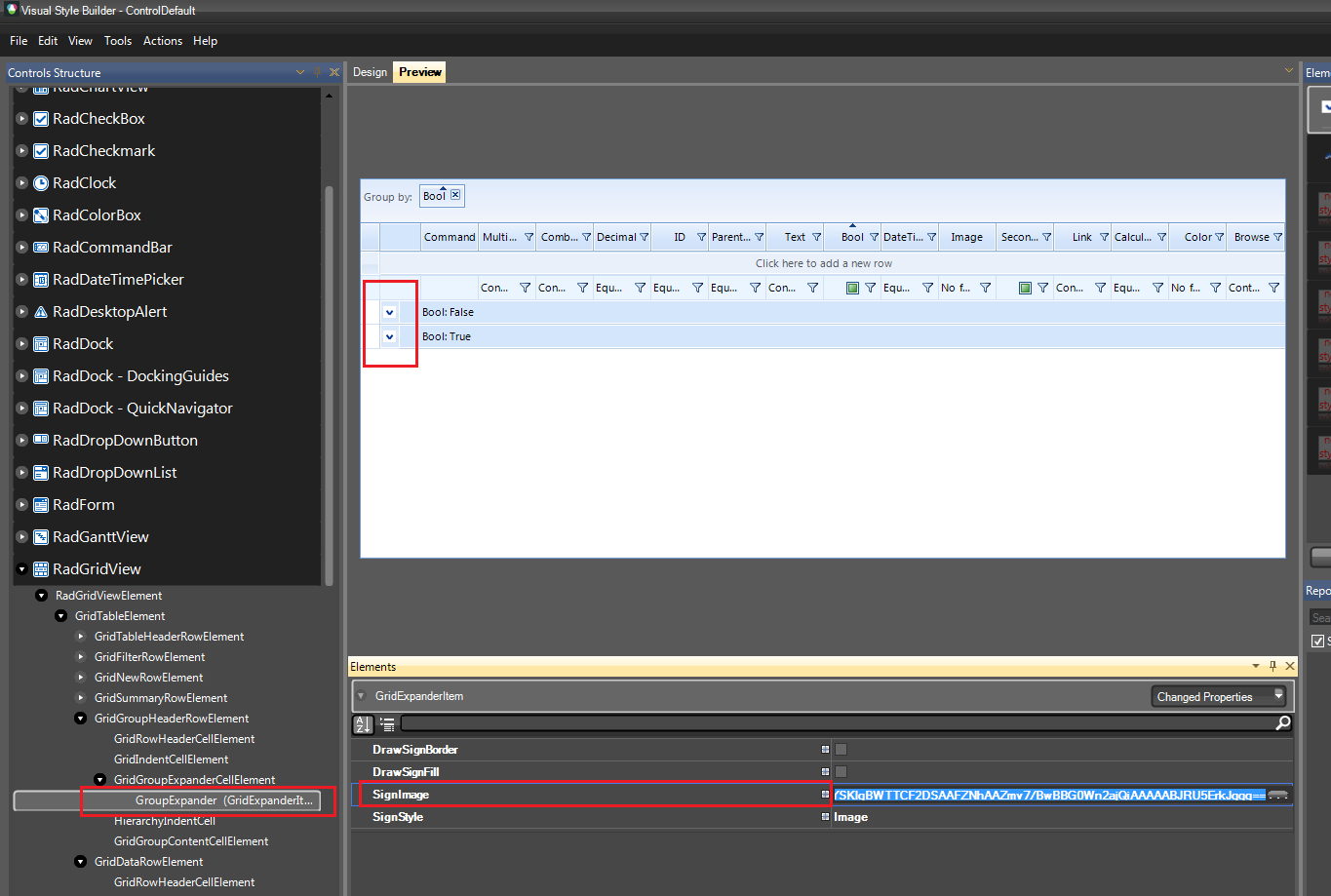Click the RadClock control icon
Image resolution: width=1331 pixels, height=896 pixels.
(x=41, y=183)
